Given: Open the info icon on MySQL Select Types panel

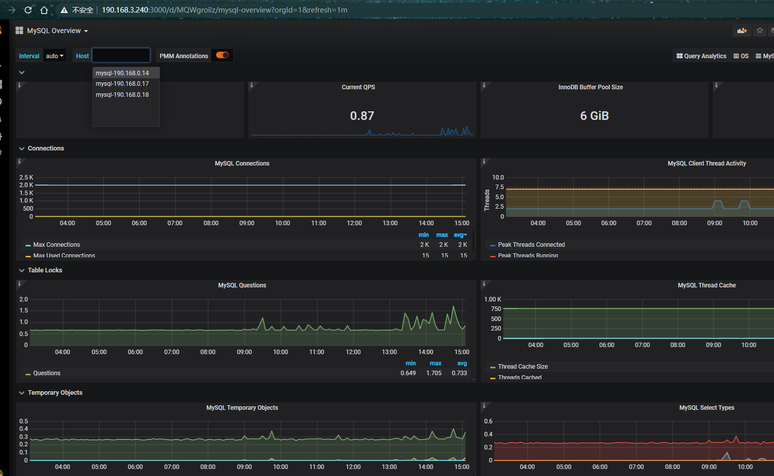Looking at the screenshot, I should (x=484, y=405).
